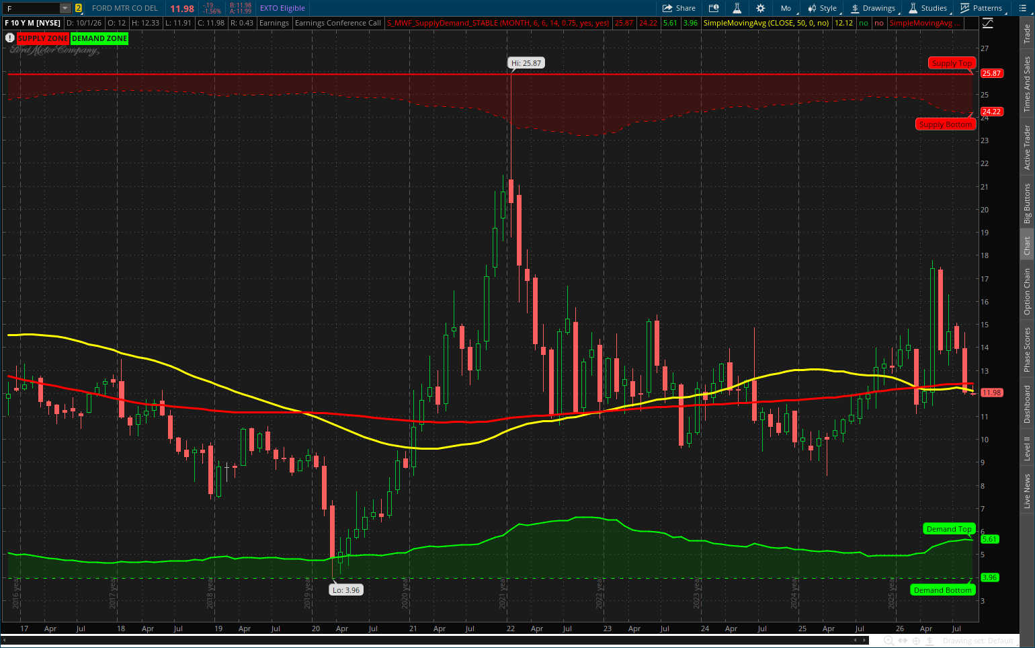Click the Earnings Conference Call label
The image size is (1035, 648).
337,23
